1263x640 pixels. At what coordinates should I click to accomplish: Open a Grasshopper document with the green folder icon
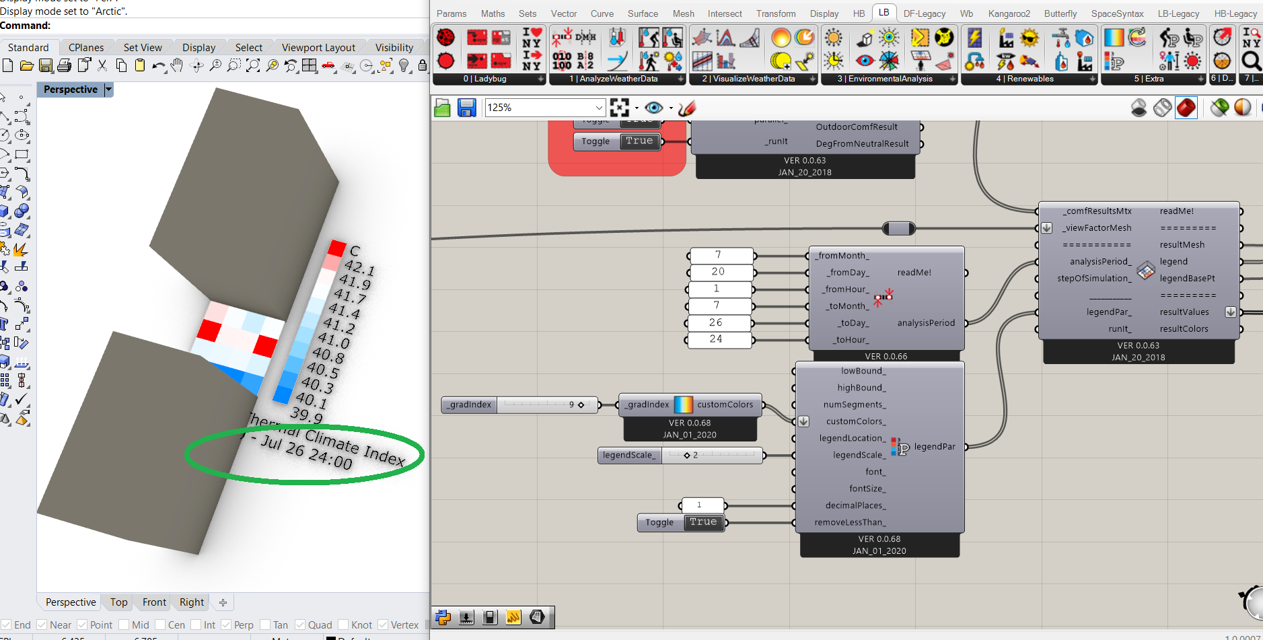coord(442,108)
